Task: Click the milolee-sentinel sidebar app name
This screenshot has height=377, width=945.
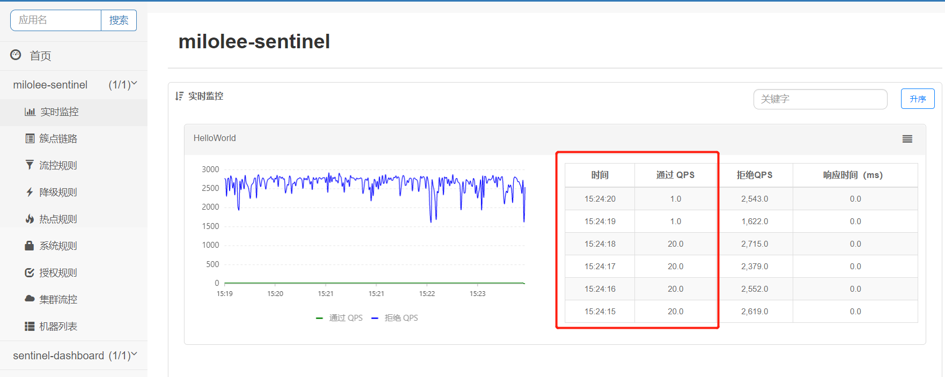Action: click(x=50, y=85)
